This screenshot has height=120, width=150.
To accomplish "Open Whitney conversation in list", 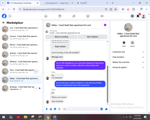I will coord(21,63).
